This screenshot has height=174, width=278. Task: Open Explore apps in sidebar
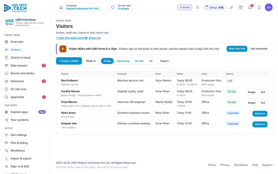(25, 112)
